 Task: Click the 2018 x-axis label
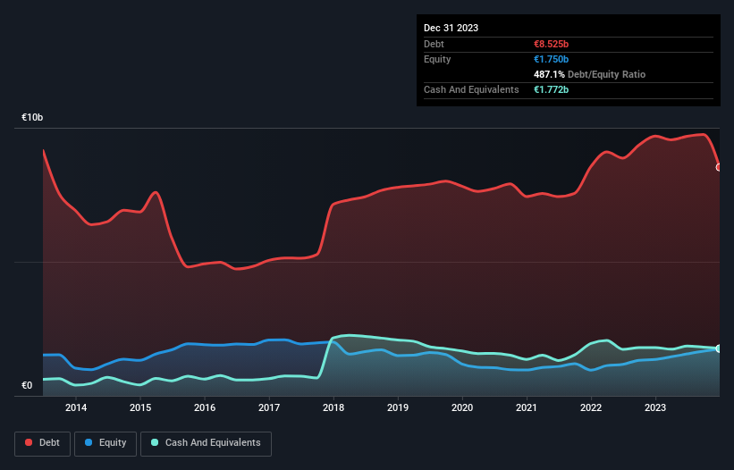(333, 407)
